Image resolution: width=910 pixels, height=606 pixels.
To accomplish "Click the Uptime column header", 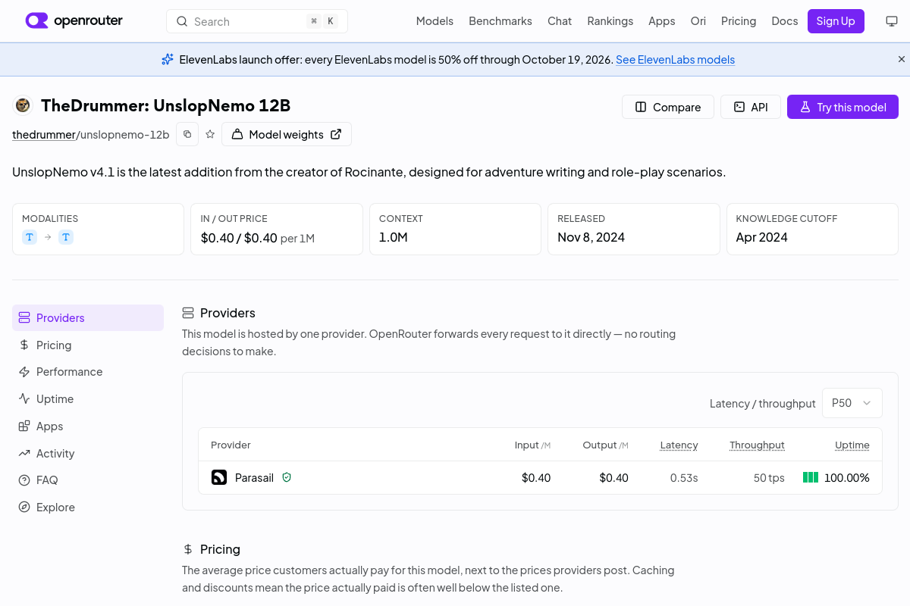I will (x=852, y=445).
